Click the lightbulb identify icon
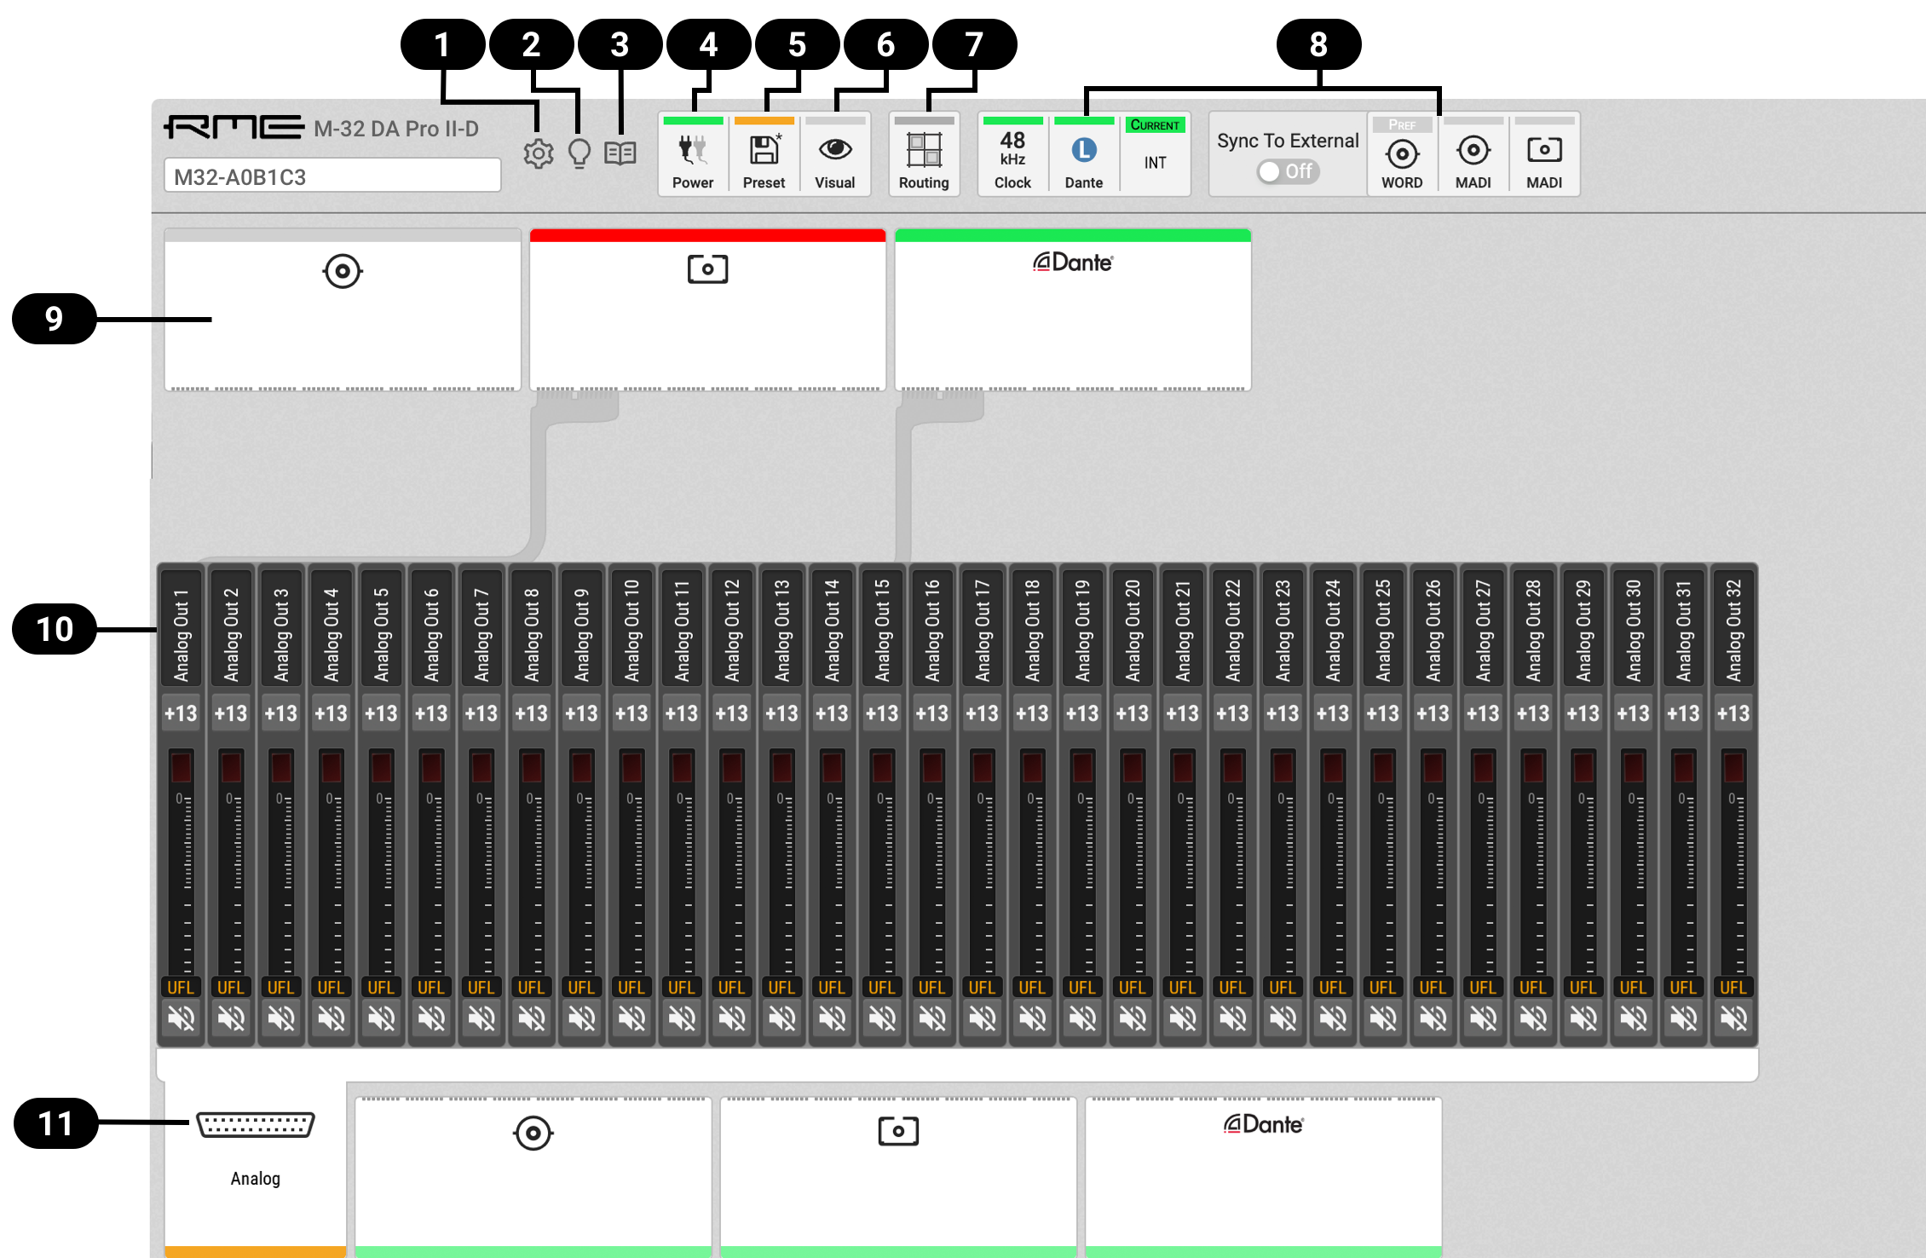This screenshot has height=1258, width=1926. click(x=580, y=153)
